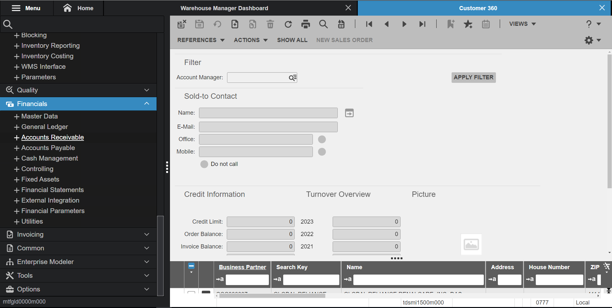The height and width of the screenshot is (308, 612).
Task: Open the ACTIONS menu
Action: click(251, 40)
